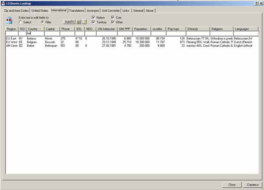Open the About tab
The height and width of the screenshot is (190, 264).
pyautogui.click(x=150, y=11)
